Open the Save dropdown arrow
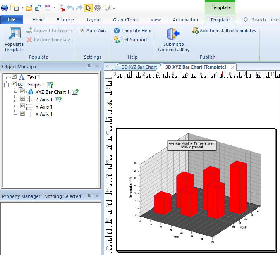 pos(54,8)
